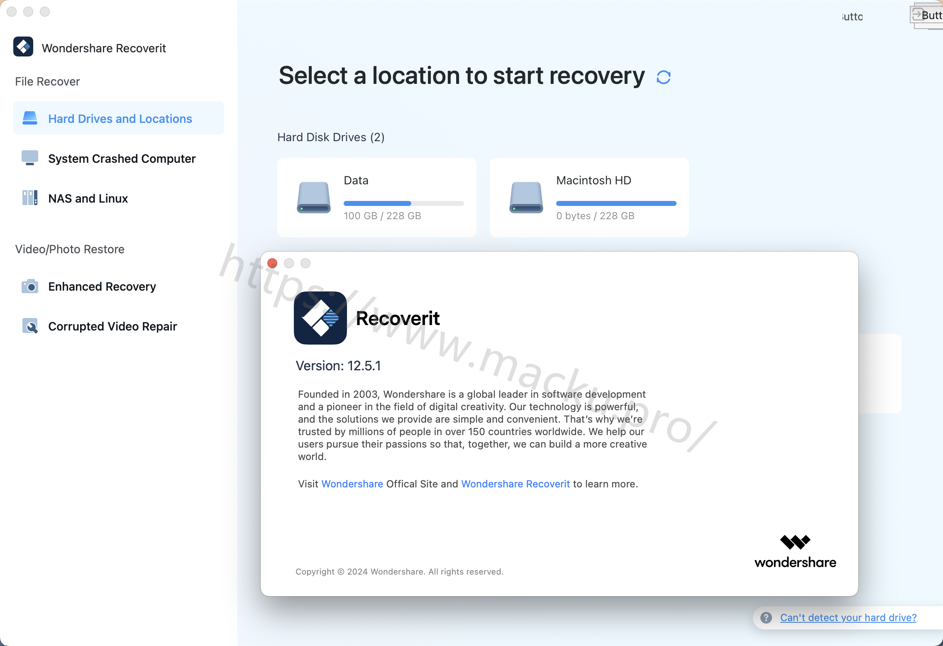Open the Wondershare Recoverit link
Viewport: 943px width, 646px height.
tap(515, 484)
